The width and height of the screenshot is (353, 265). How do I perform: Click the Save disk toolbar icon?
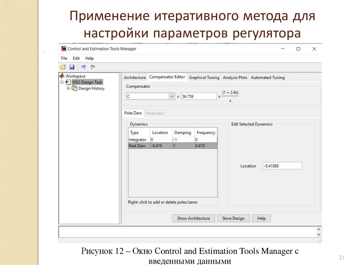72,67
